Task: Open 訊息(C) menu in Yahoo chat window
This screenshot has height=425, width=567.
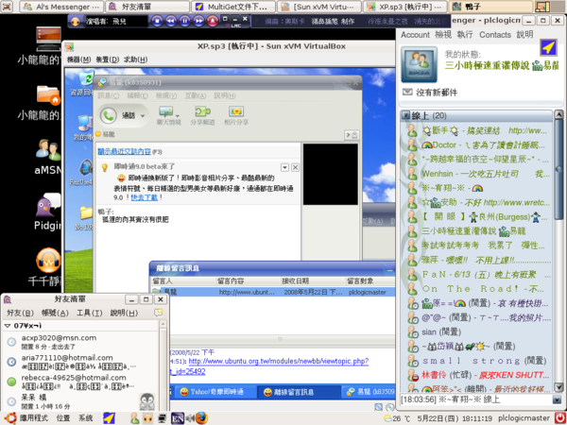Action: click(x=108, y=95)
